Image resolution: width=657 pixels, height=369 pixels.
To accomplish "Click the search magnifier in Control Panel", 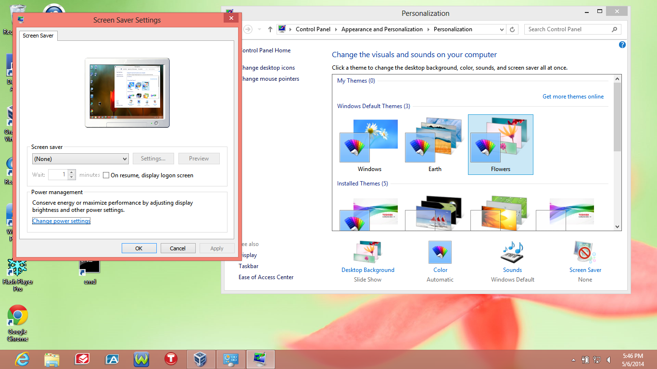I will click(x=614, y=29).
